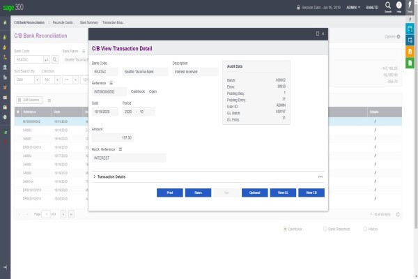
Task: Go to Home icon in left sidebar
Action: click(x=5, y=22)
